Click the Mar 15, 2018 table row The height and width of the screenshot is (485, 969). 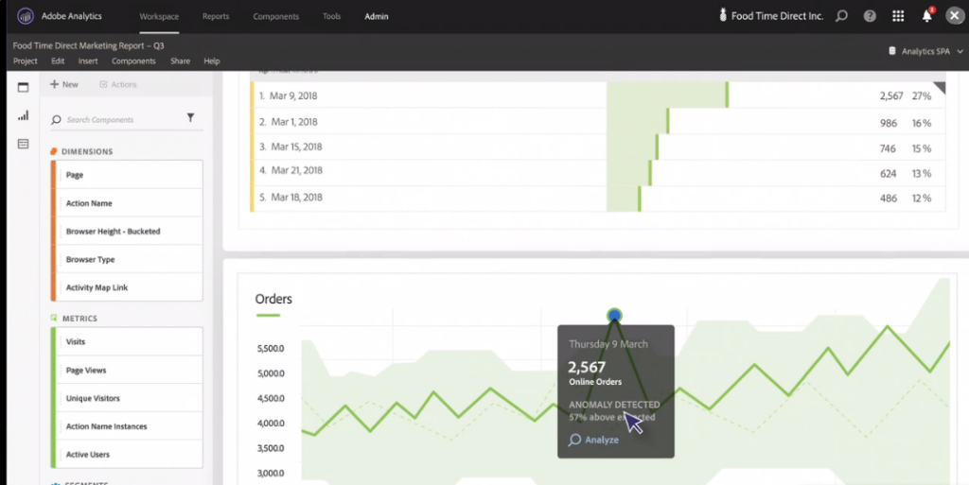tap(598, 147)
